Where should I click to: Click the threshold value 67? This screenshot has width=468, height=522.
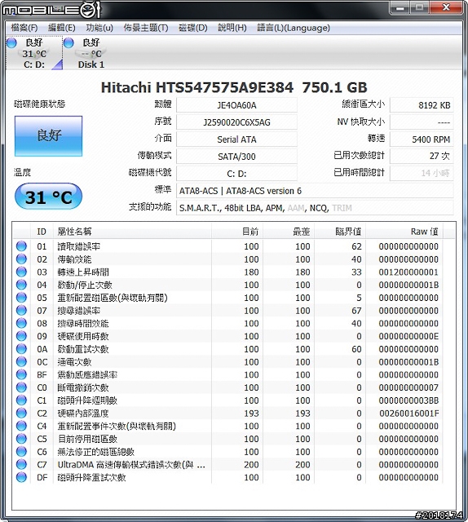tap(356, 311)
